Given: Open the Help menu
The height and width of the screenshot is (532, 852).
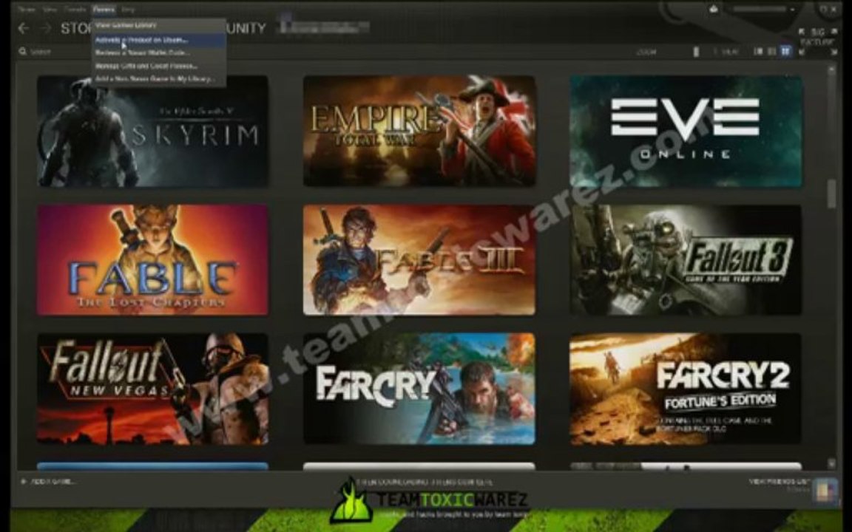Looking at the screenshot, I should tap(128, 9).
